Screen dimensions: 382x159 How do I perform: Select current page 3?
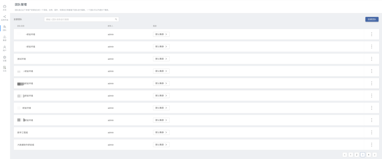[363, 155]
